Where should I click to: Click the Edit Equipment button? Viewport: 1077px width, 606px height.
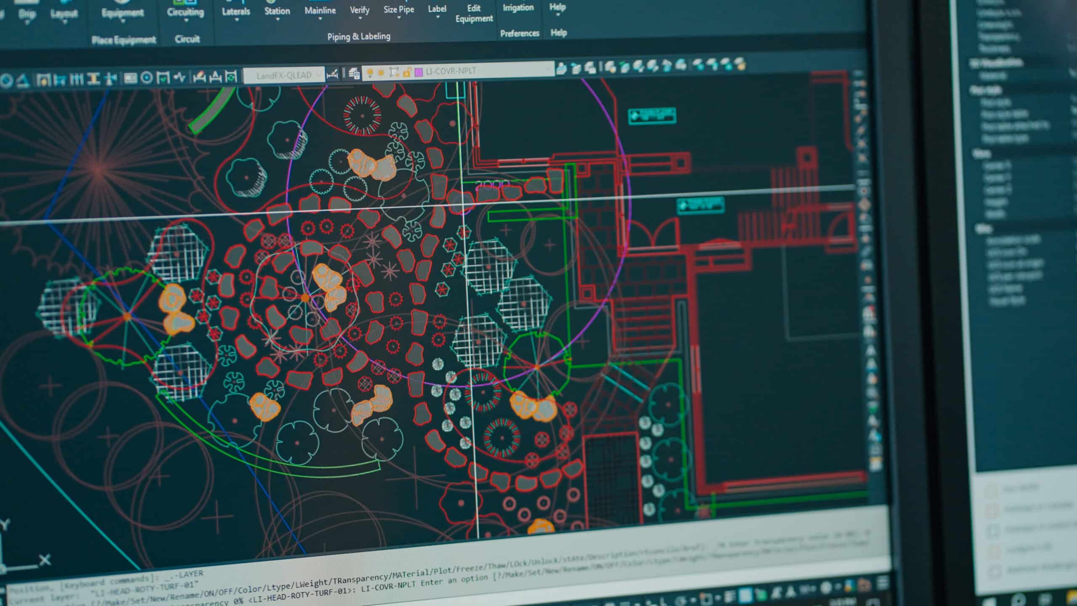tap(474, 13)
